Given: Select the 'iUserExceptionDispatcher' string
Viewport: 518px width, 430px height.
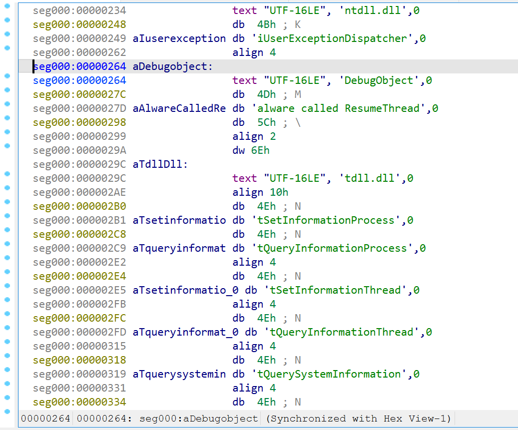Looking at the screenshot, I should 333,38.
